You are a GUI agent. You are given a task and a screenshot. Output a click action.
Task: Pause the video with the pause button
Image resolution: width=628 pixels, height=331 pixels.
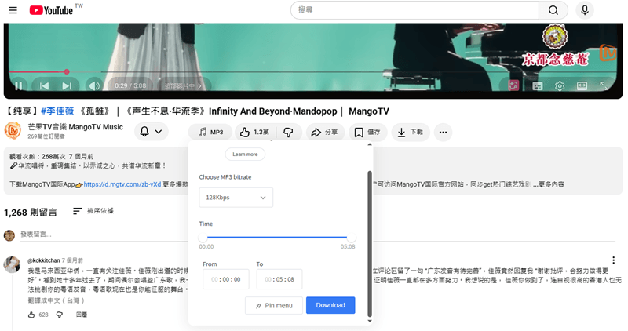click(18, 85)
